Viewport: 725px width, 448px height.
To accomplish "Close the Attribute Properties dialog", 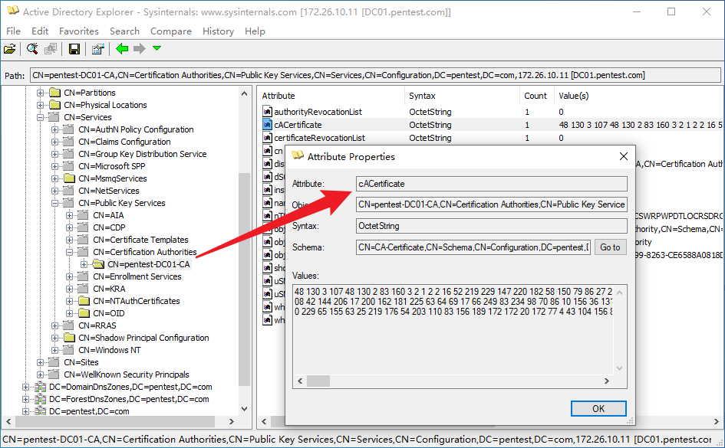I will 623,156.
